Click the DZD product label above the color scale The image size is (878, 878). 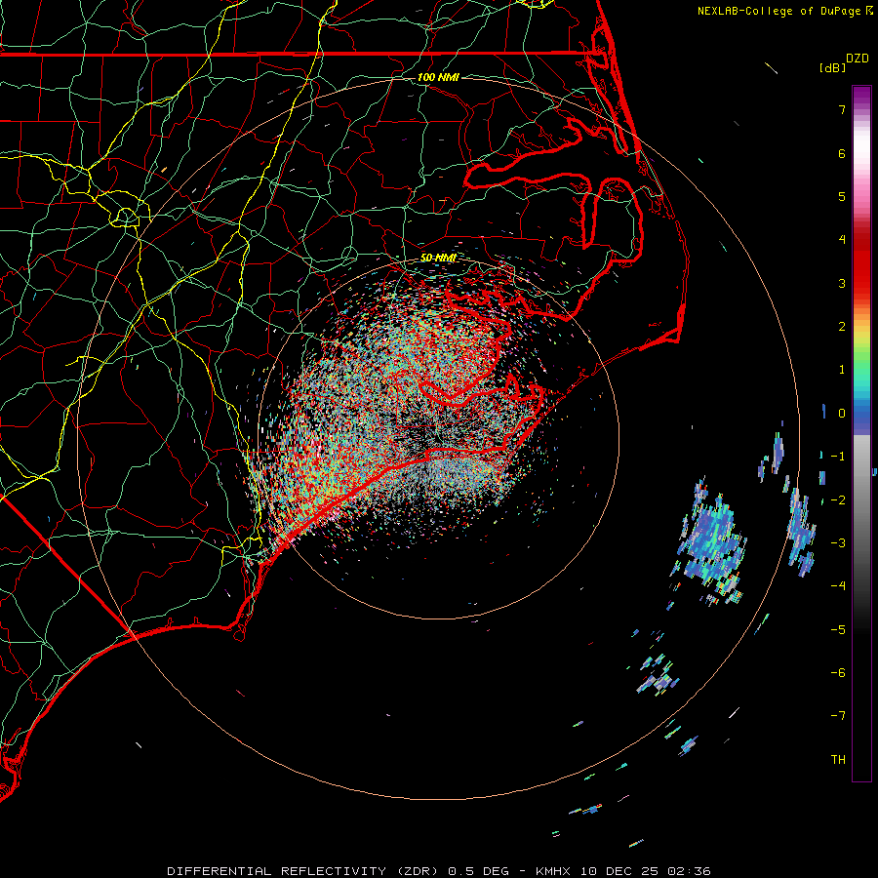point(858,59)
